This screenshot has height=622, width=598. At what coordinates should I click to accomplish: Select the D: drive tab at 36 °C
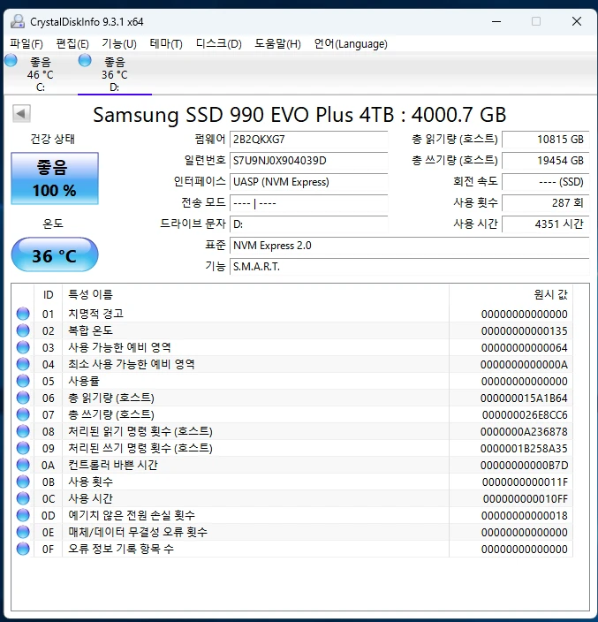[115, 74]
